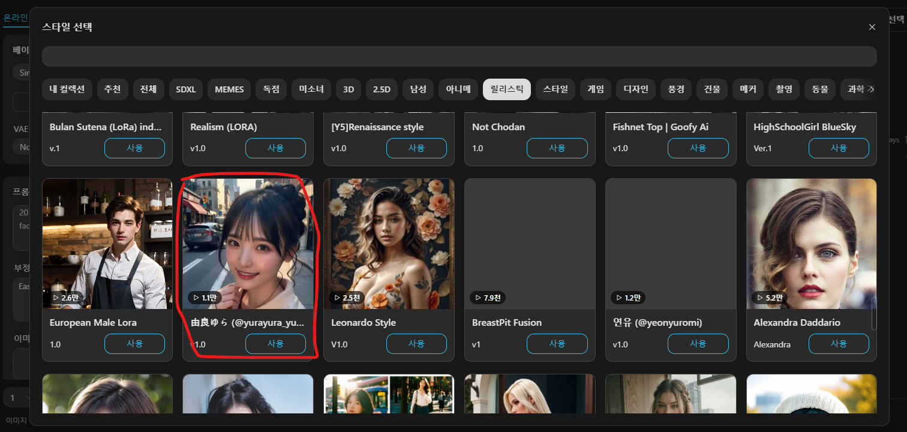The width and height of the screenshot is (907, 432).
Task: Select the 추천 category tab
Action: (x=112, y=89)
